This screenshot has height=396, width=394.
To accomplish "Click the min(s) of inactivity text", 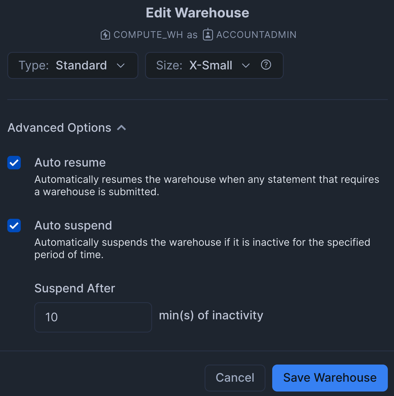I will coord(211,315).
